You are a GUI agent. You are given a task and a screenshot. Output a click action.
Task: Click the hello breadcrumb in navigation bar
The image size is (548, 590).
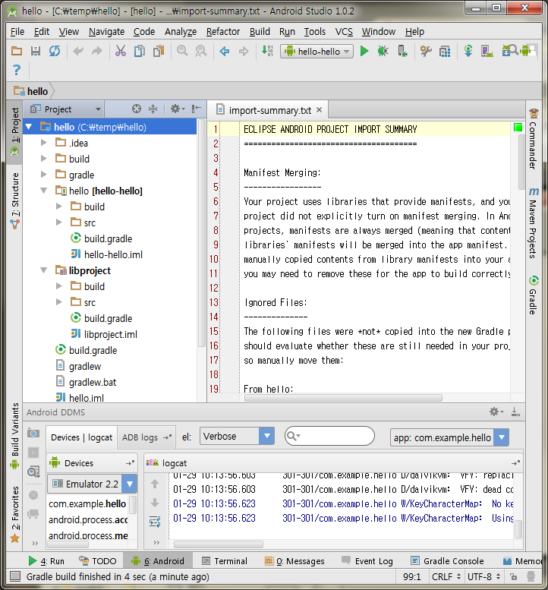tap(31, 91)
